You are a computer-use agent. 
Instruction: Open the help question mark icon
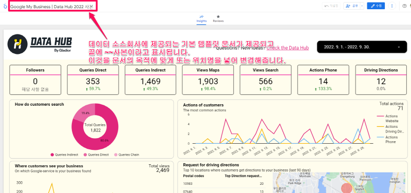coord(404,6)
